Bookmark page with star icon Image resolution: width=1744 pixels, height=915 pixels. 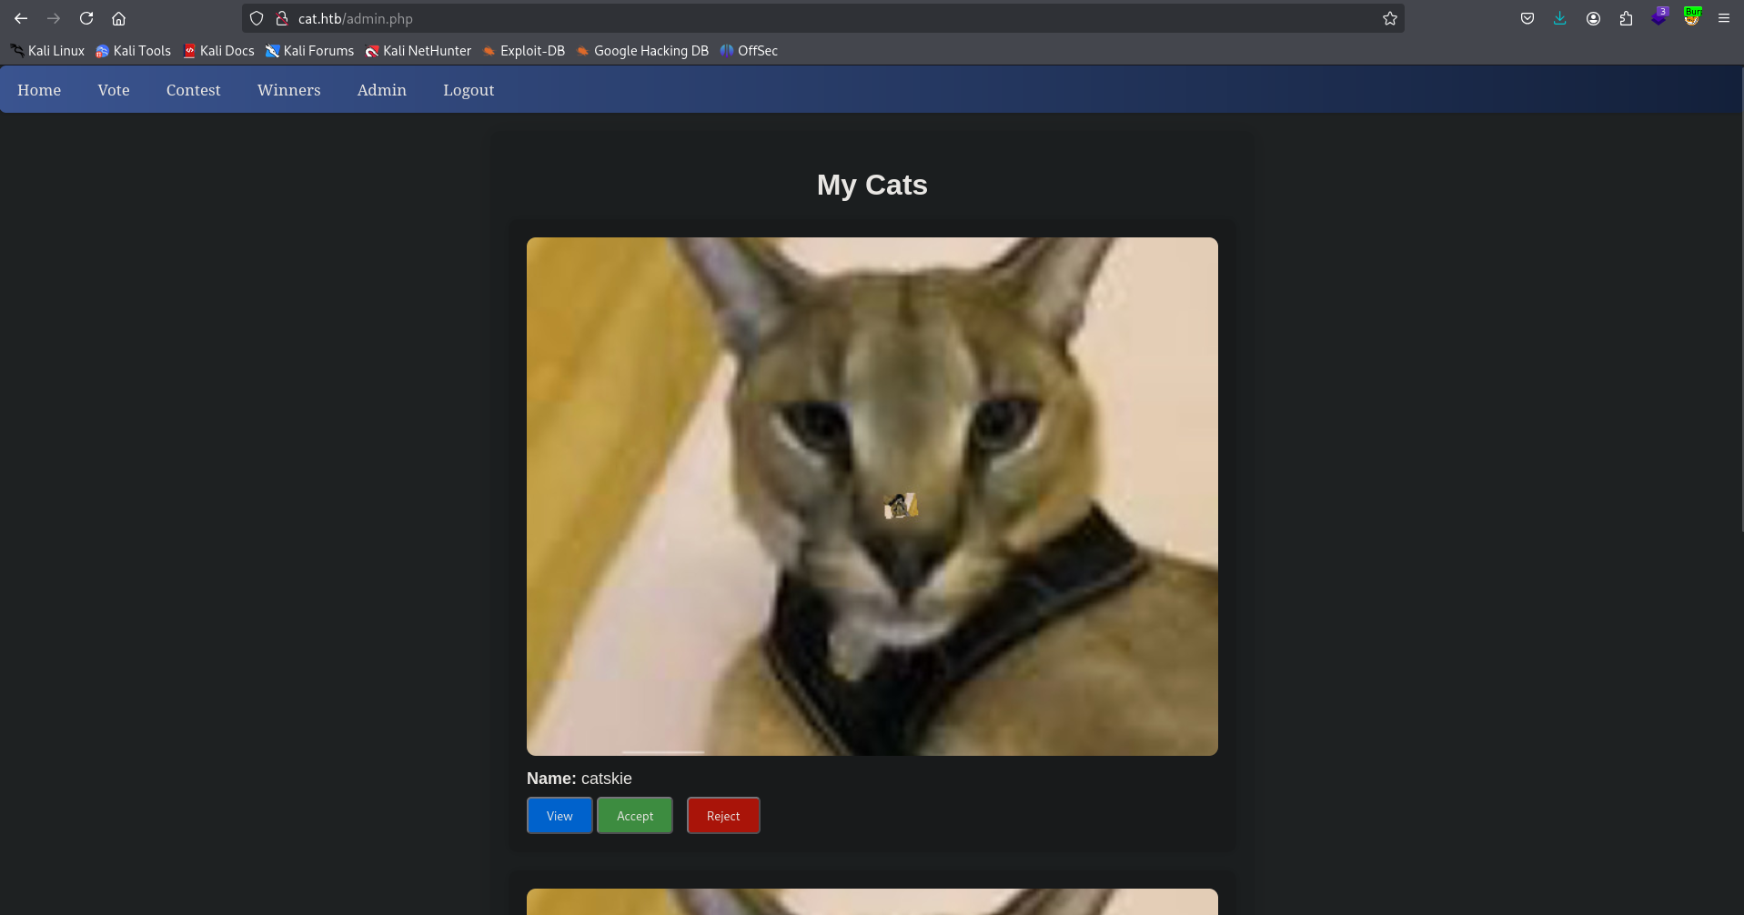tap(1390, 18)
